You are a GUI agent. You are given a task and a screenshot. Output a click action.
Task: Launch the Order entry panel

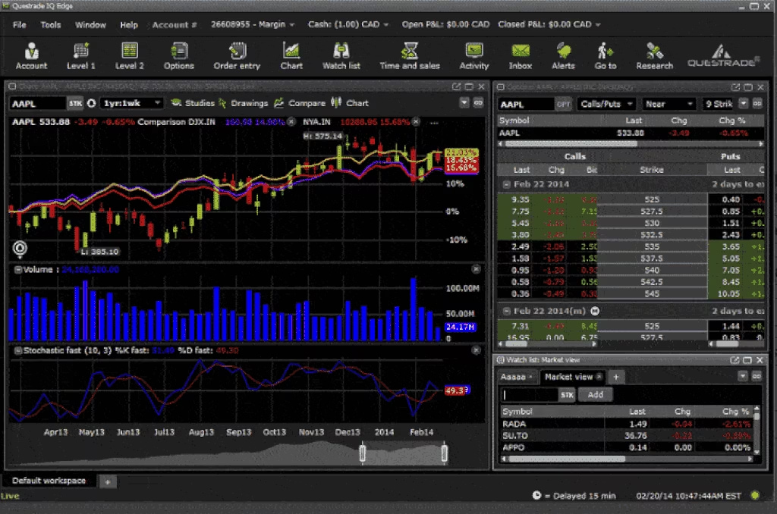pos(237,55)
